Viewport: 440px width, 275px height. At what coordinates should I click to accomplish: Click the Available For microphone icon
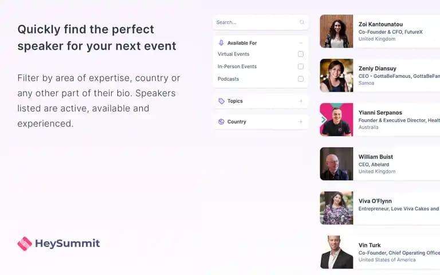pyautogui.click(x=221, y=42)
